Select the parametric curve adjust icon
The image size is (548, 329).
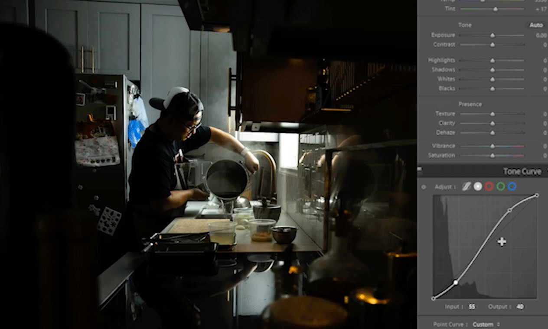[466, 186]
